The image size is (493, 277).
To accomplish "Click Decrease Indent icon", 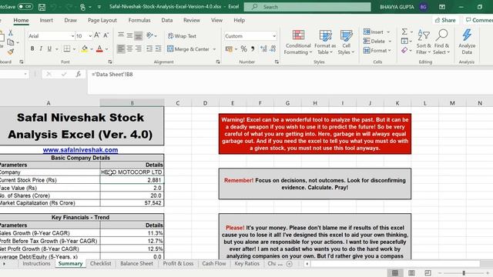I will pyautogui.click(x=149, y=48).
